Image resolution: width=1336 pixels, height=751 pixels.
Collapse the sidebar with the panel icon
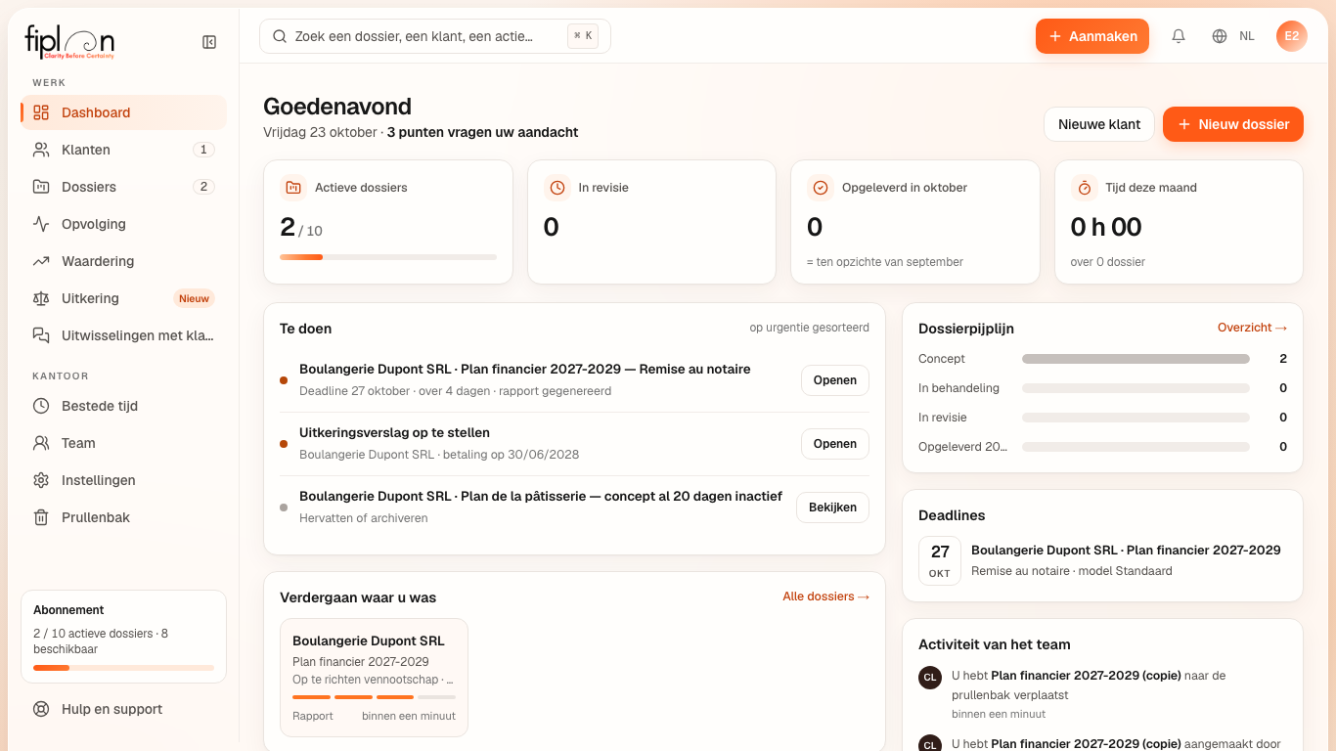(x=209, y=42)
